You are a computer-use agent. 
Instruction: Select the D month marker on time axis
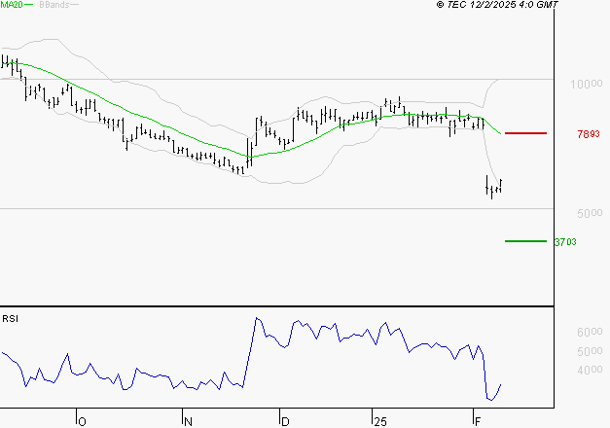[x=285, y=420]
